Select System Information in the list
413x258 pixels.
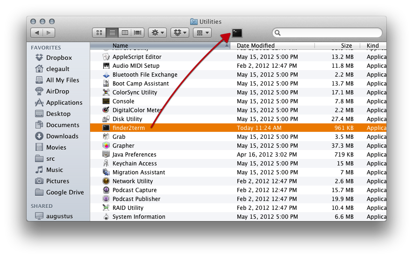238,216
